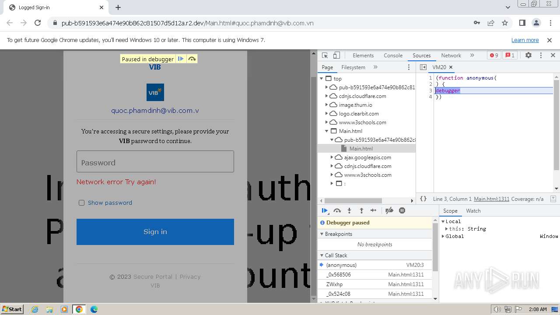Dismiss the Chrome update notification bar
The width and height of the screenshot is (560, 315).
click(x=549, y=40)
